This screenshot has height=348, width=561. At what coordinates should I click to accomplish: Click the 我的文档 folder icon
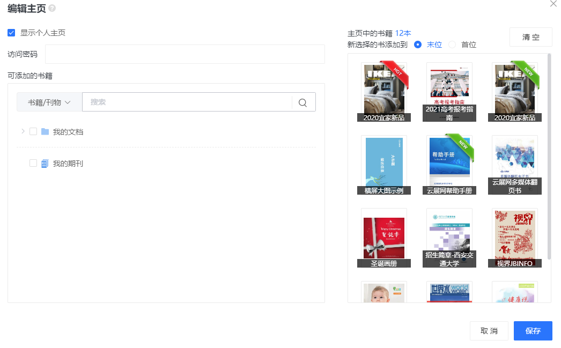click(45, 131)
